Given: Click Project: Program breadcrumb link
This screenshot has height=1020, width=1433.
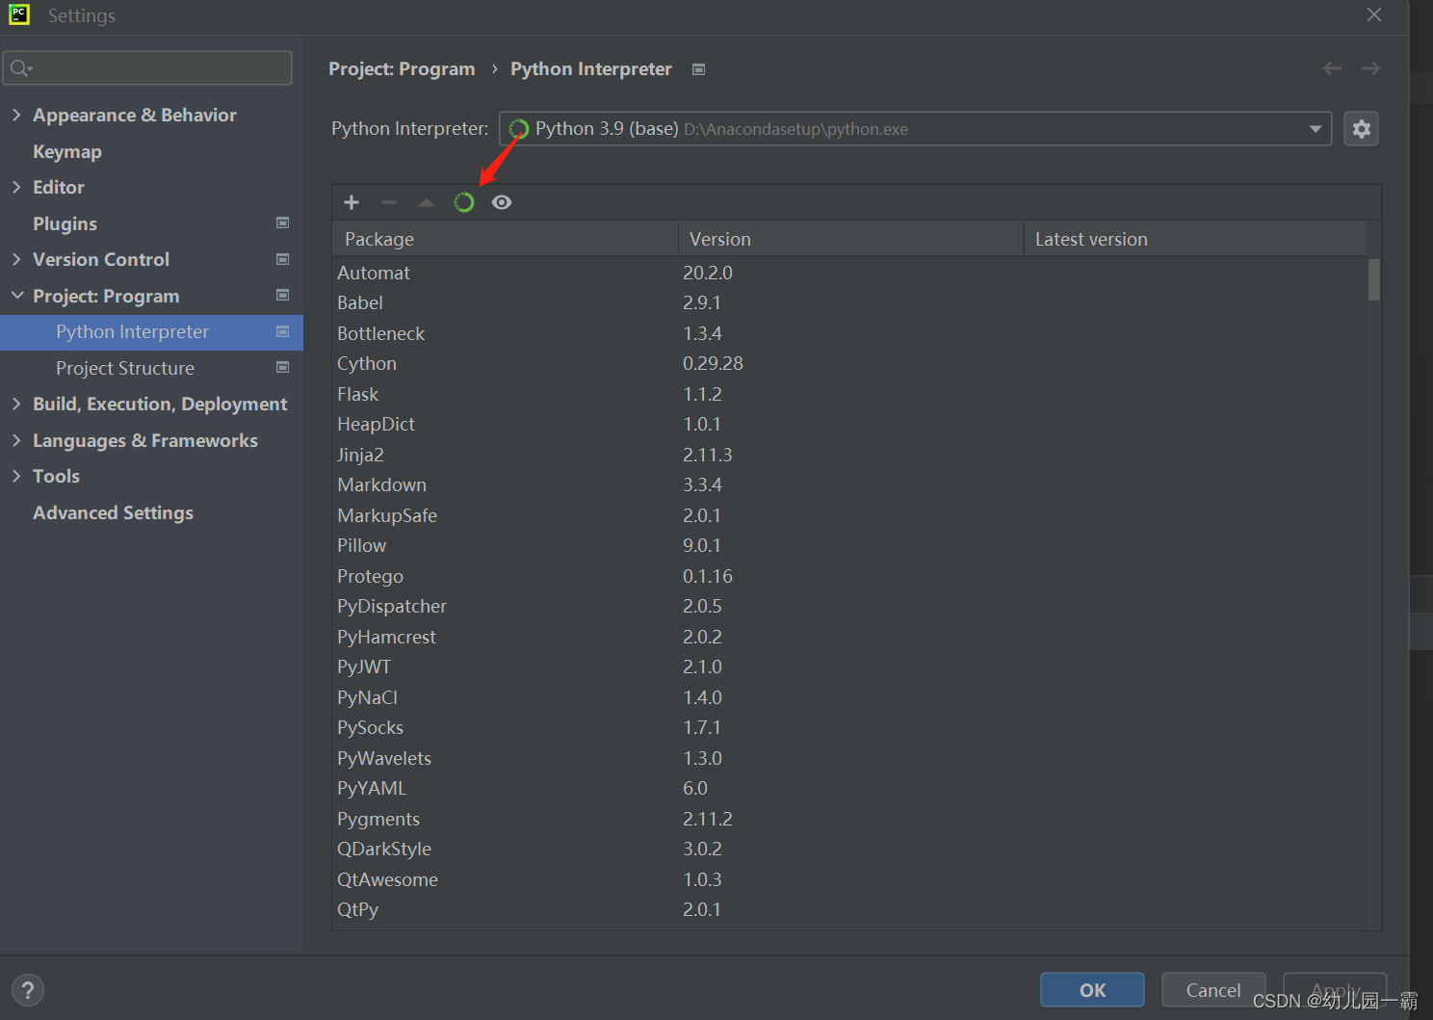Looking at the screenshot, I should (x=402, y=69).
